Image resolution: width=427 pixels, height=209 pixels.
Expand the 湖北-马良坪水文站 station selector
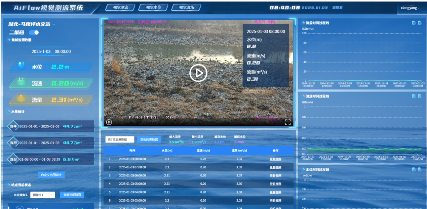tap(54, 24)
